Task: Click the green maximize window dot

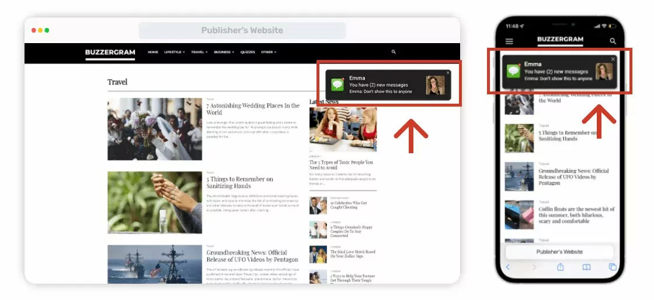Action: tap(47, 30)
